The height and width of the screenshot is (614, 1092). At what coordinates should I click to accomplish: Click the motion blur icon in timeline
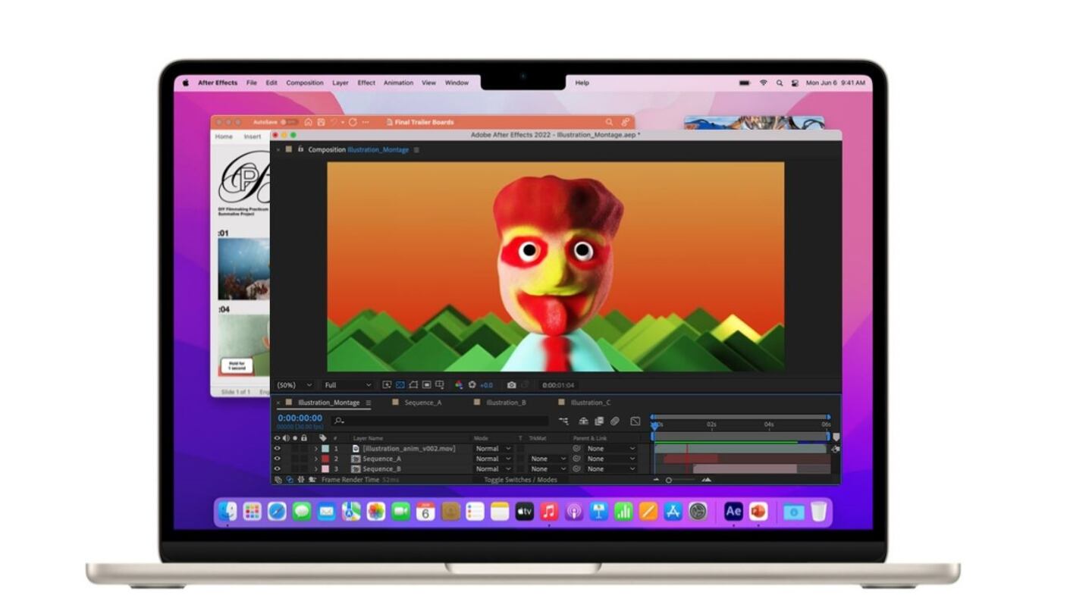pos(615,421)
